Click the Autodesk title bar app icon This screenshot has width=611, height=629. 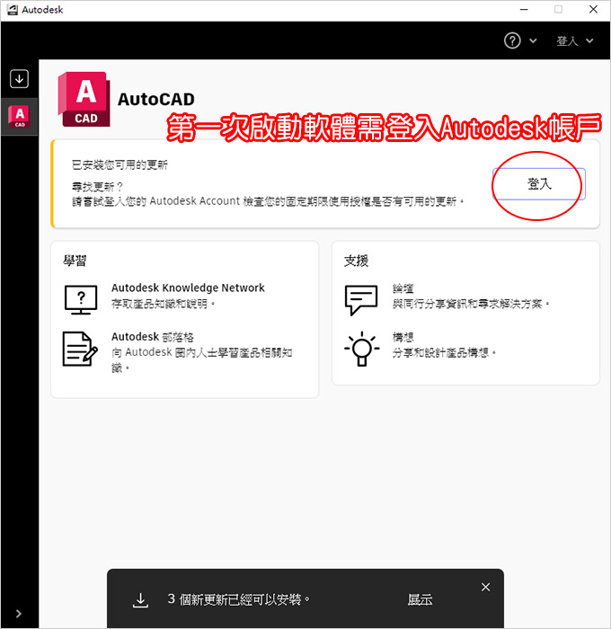[13, 10]
